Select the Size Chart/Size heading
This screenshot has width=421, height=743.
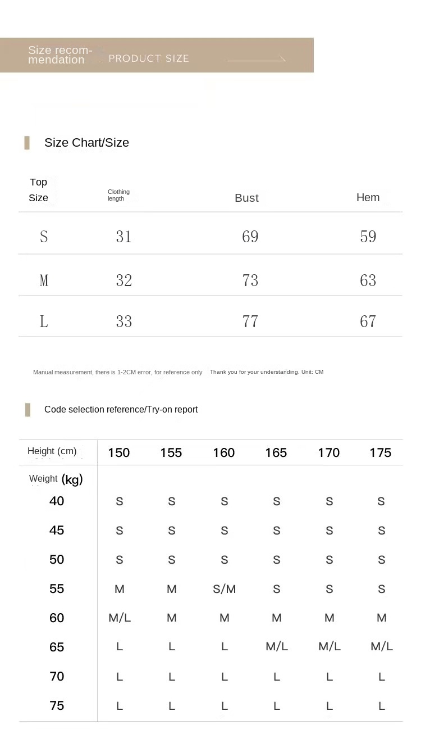pyautogui.click(x=86, y=143)
